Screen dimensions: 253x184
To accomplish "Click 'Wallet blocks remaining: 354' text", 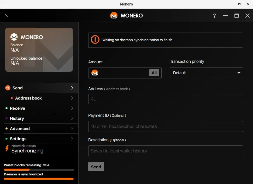I will [x=27, y=165].
